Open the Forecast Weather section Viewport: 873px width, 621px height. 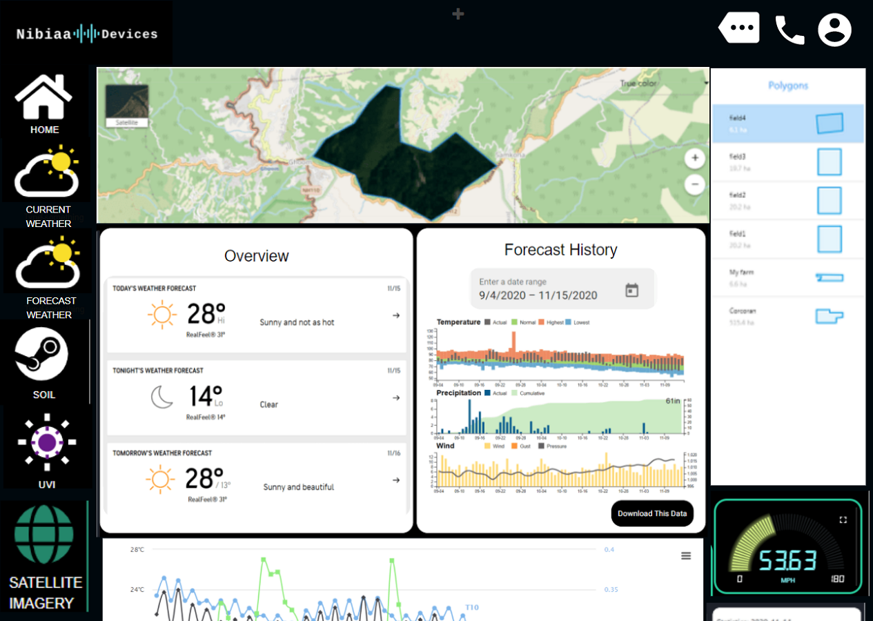pyautogui.click(x=48, y=273)
